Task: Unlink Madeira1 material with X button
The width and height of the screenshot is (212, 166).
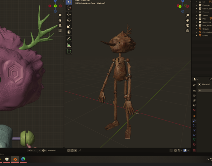Action: click(76, 151)
